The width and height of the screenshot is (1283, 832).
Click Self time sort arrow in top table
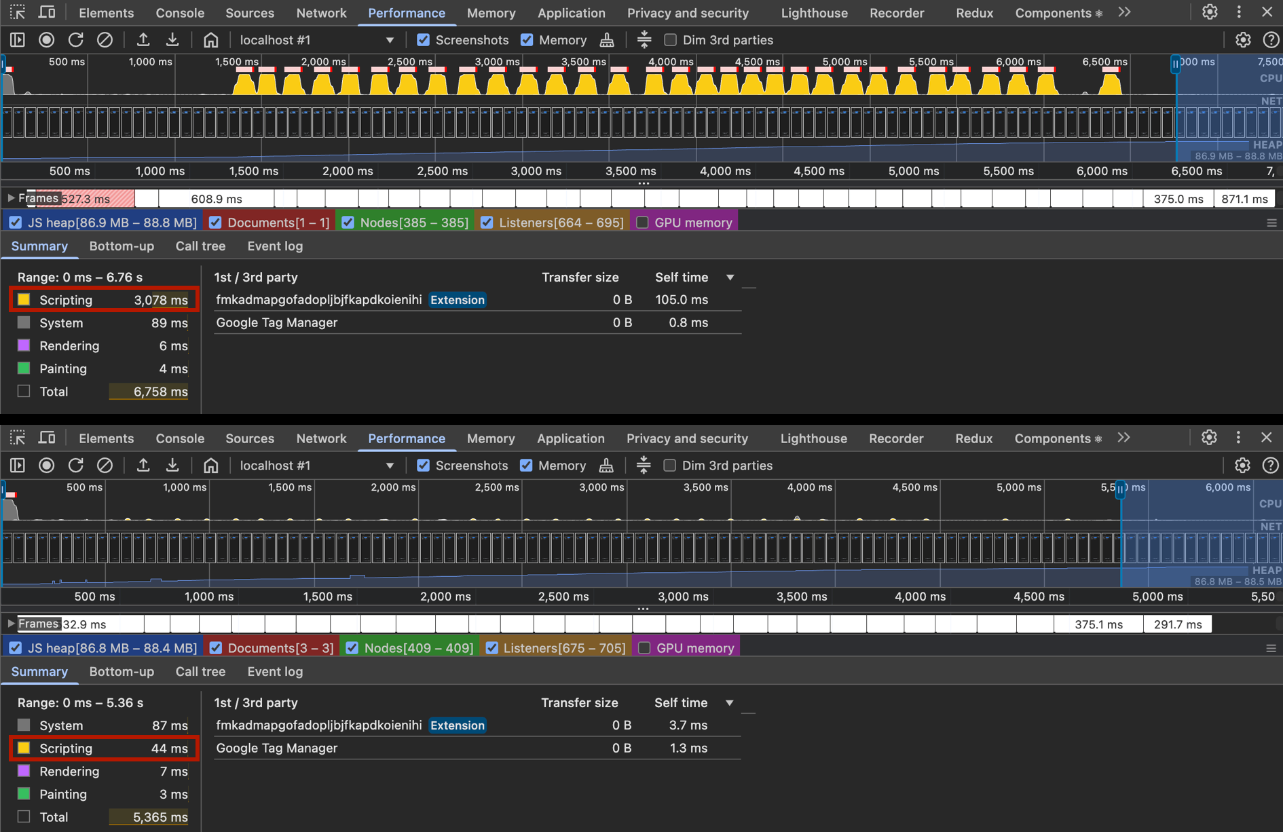click(x=730, y=277)
